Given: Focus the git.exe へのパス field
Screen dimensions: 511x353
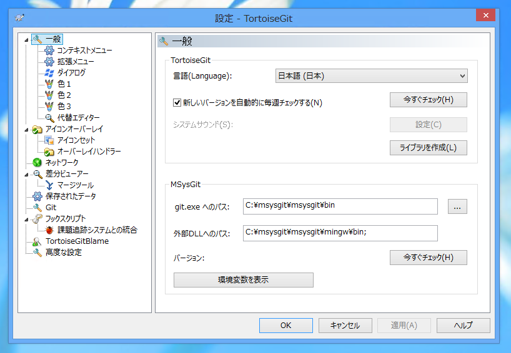Looking at the screenshot, I should coord(340,206).
